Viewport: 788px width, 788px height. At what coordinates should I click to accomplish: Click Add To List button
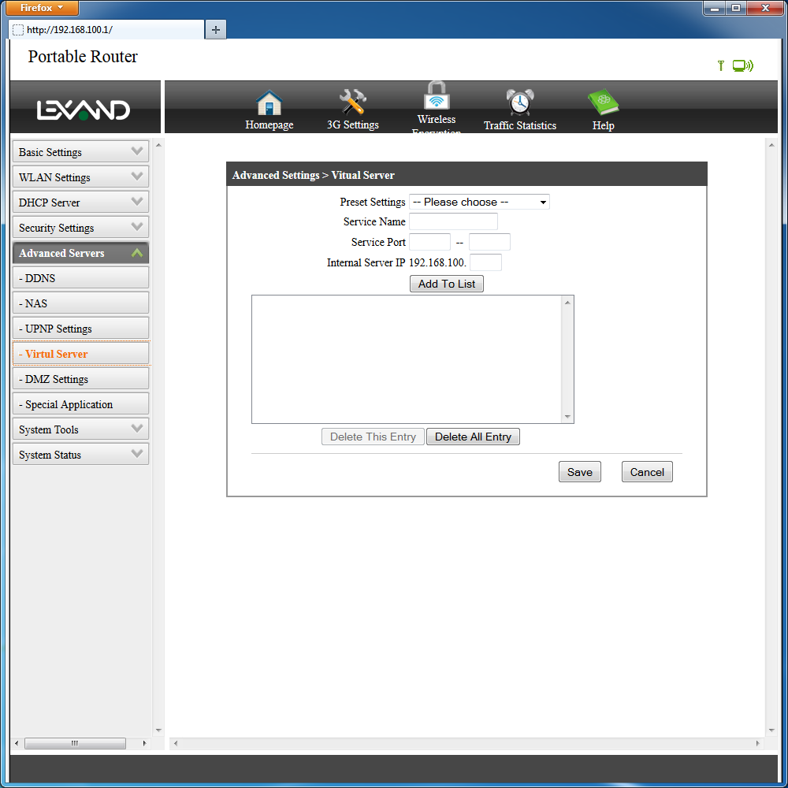(446, 284)
